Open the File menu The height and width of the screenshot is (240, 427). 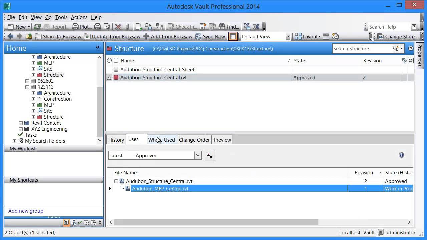pyautogui.click(x=11, y=17)
